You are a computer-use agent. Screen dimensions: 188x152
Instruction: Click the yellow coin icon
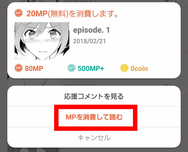click(124, 68)
